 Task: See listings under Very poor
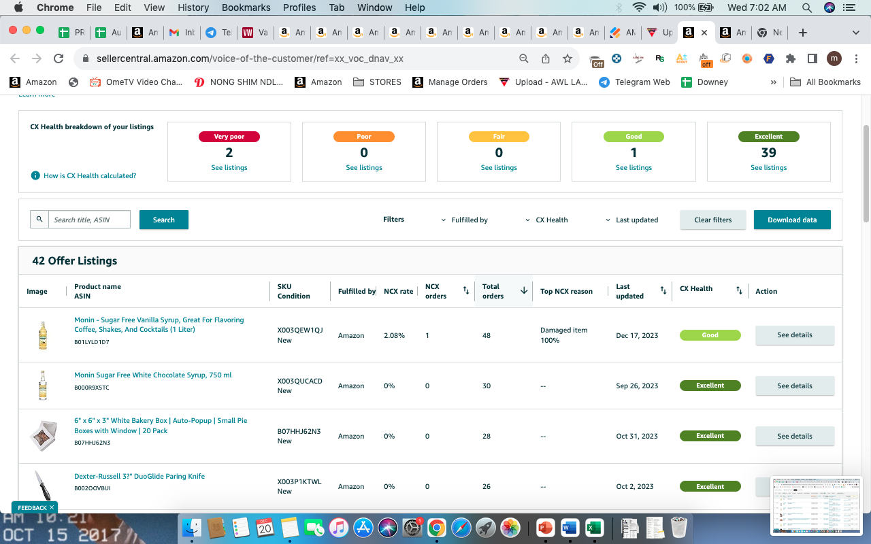pyautogui.click(x=229, y=167)
